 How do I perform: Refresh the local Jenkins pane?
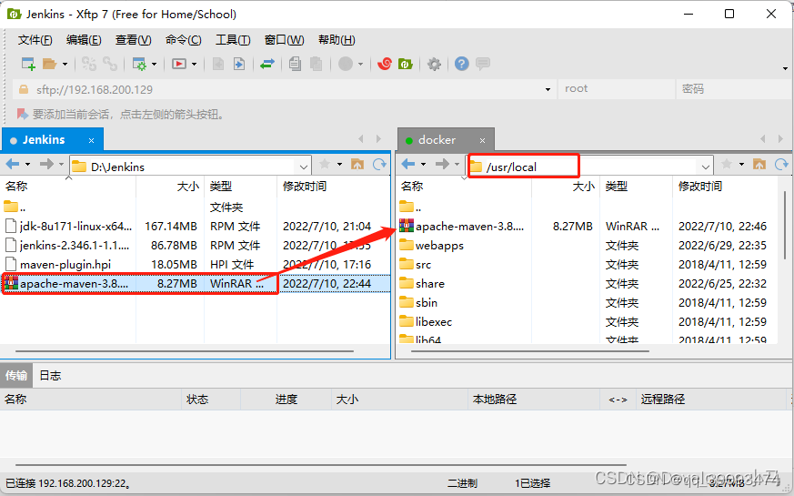tap(379, 164)
